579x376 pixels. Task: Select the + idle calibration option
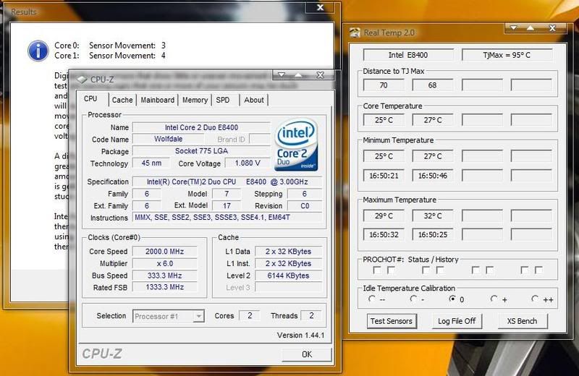(x=494, y=299)
